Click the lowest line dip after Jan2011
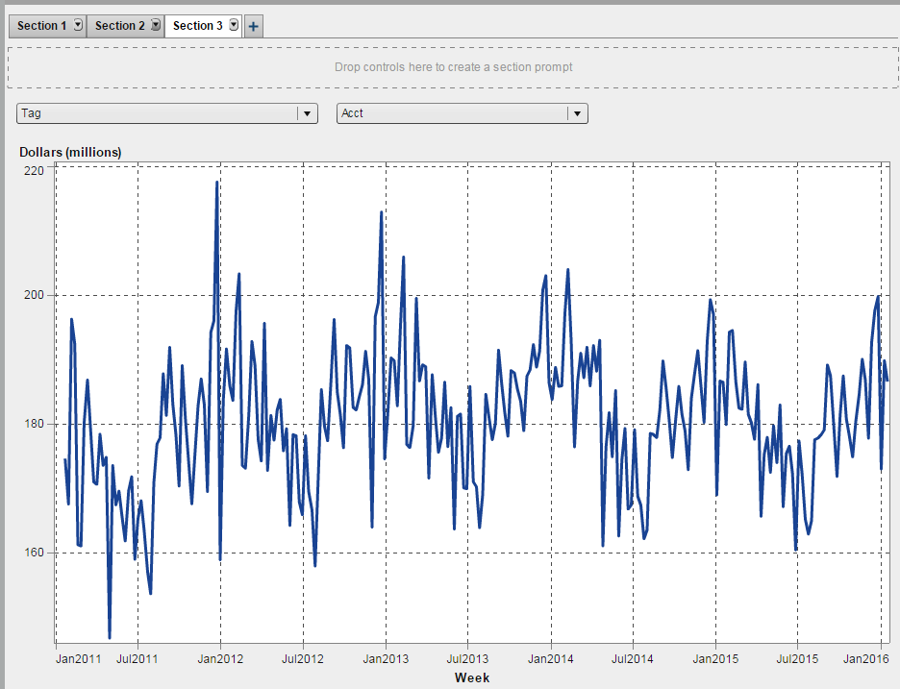This screenshot has width=900, height=689. (x=110, y=636)
